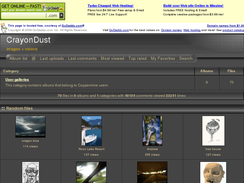The width and height of the screenshot is (244, 183).
Task: Open the pencil face sketch thumbnail
Action: [31, 172]
